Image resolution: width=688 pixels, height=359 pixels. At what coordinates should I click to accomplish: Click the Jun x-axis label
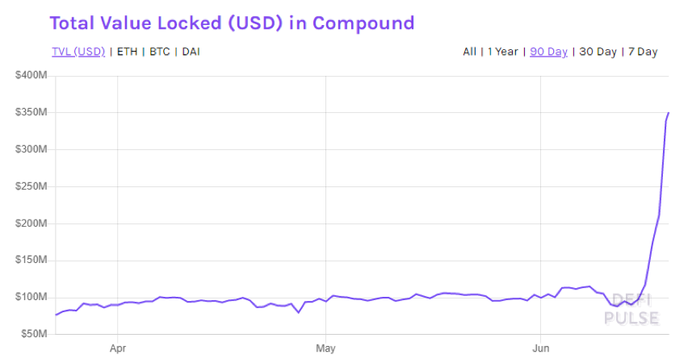coord(540,349)
